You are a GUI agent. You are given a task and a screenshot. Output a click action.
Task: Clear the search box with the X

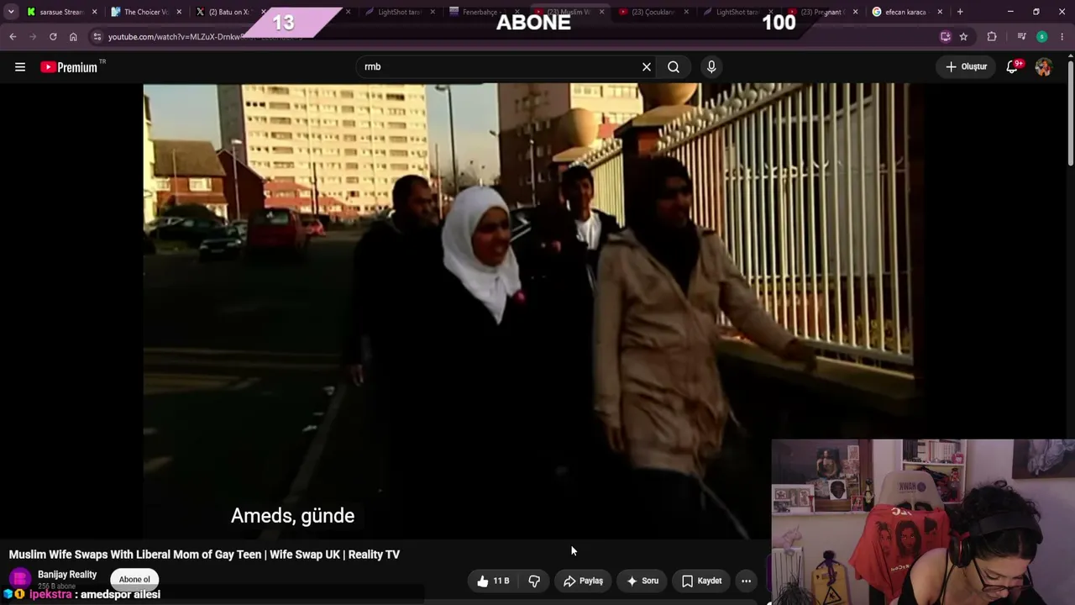pyautogui.click(x=647, y=67)
